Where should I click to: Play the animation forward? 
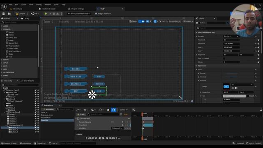(x=103, y=138)
